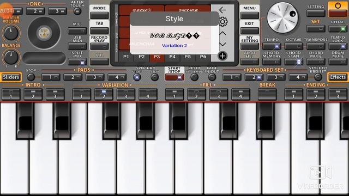Select the P2 tab

pyautogui.click(x=142, y=57)
